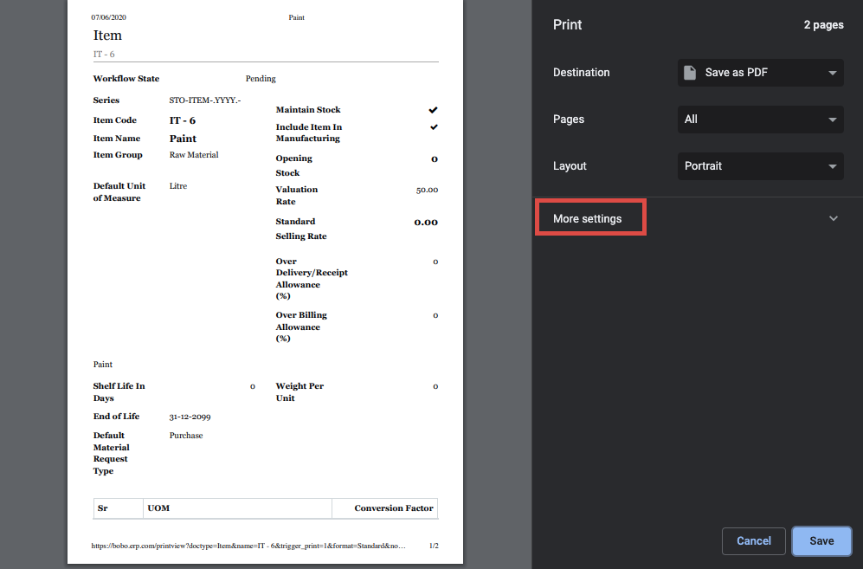Image resolution: width=863 pixels, height=569 pixels.
Task: Click the Maintain Stock checkmark in preview
Action: point(433,110)
